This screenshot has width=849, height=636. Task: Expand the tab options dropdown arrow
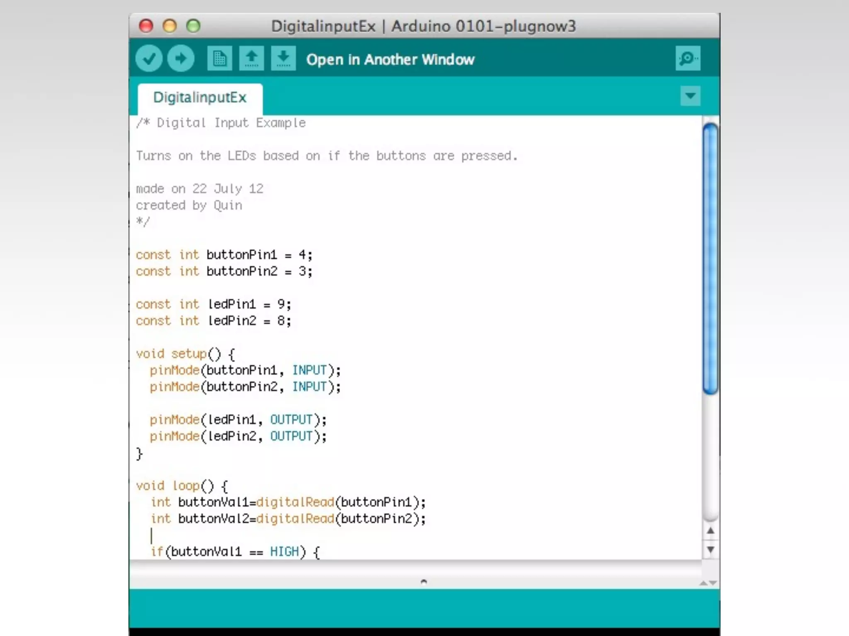tap(690, 96)
